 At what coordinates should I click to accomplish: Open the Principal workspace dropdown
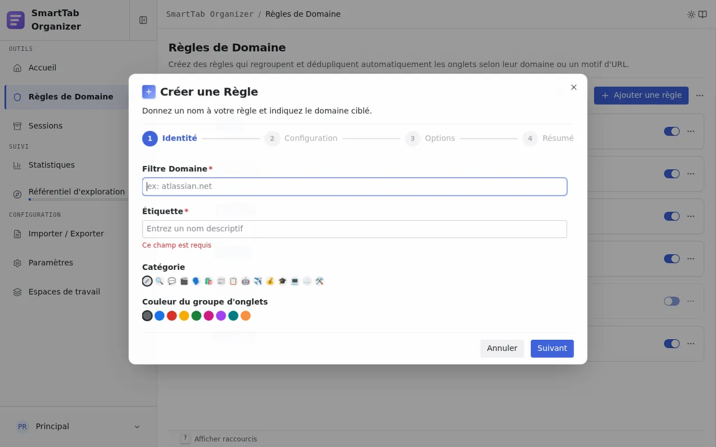[x=78, y=426]
